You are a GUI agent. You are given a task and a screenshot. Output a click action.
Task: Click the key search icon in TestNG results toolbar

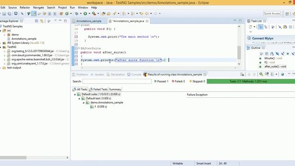click(x=261, y=74)
